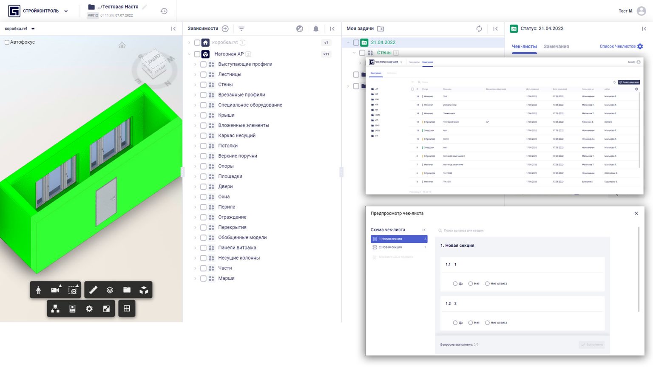The height and width of the screenshot is (367, 653).
Task: Toggle fullscreen with the expand icon
Action: 107,309
